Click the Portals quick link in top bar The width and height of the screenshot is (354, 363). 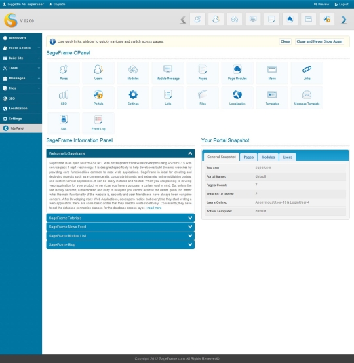click(327, 19)
